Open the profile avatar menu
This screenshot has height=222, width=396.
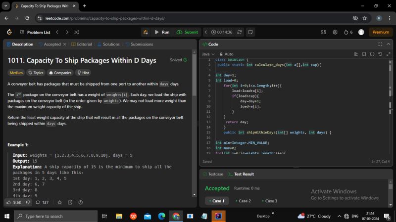tap(361, 32)
